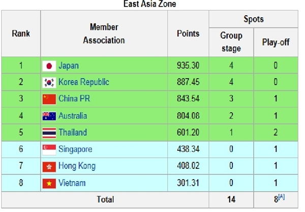Visit the Thailand link

73,132
